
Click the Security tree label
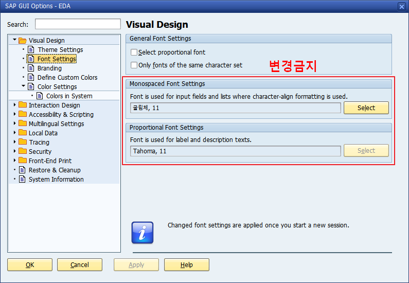[x=40, y=152]
